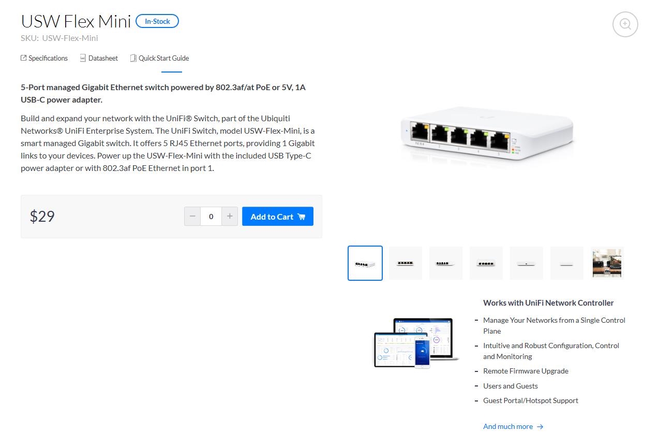Click the quantity input field

211,217
